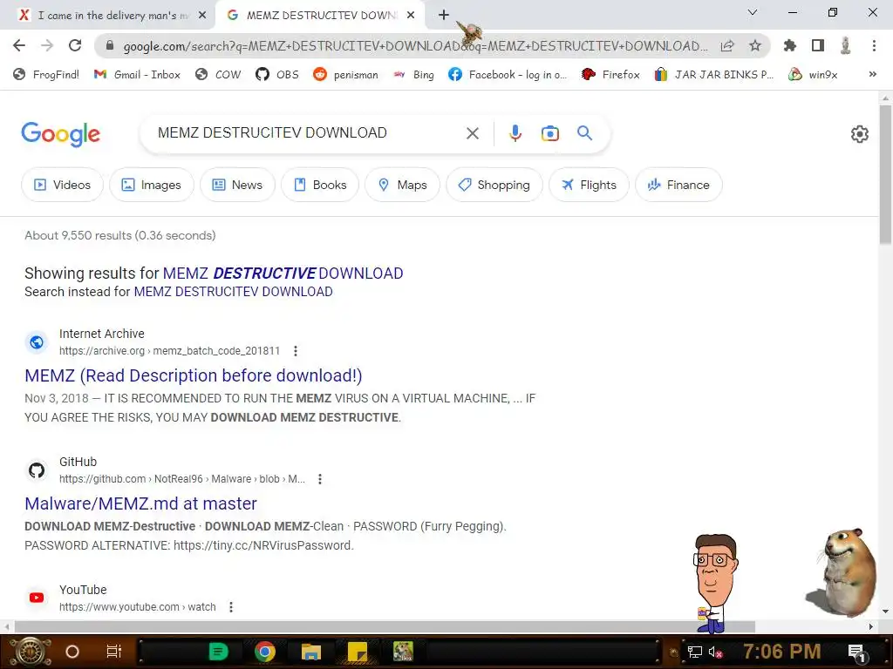Open the share page icon in address bar
The image size is (893, 669).
727,45
